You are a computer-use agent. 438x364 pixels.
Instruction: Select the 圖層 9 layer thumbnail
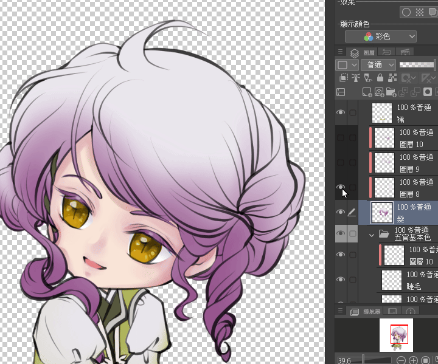[384, 163]
